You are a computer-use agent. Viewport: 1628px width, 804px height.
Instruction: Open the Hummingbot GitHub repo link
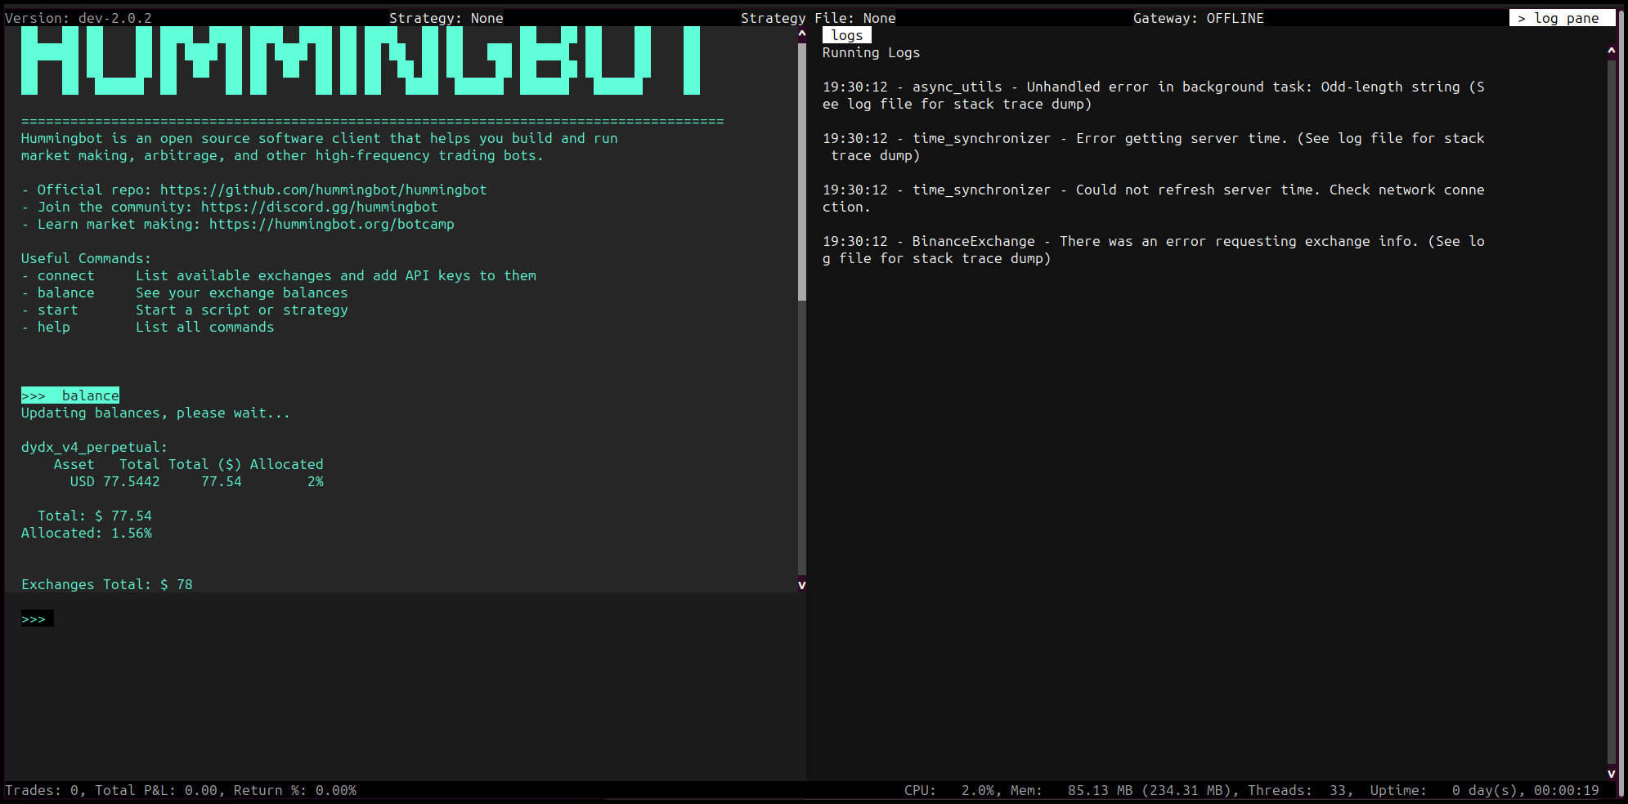323,190
